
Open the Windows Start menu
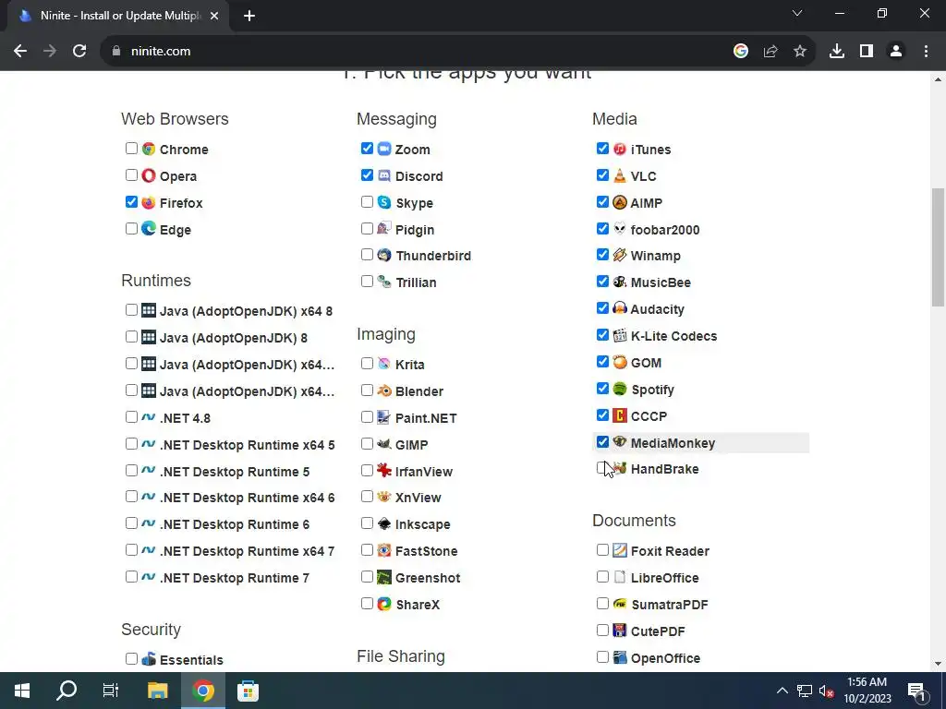tap(22, 691)
